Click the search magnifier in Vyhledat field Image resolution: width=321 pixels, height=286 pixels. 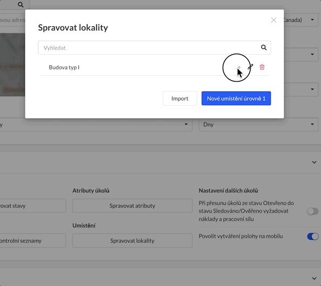tap(264, 48)
